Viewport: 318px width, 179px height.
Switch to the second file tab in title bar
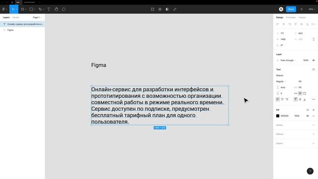[29, 2]
